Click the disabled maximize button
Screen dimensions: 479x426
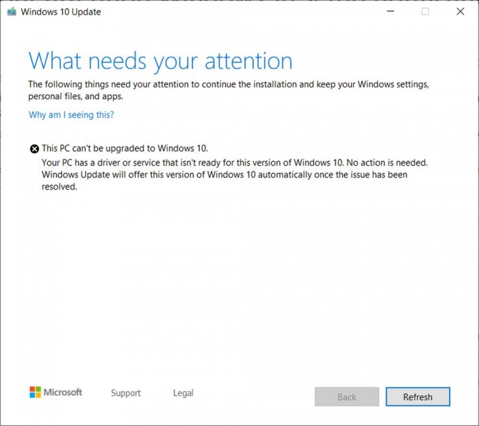425,12
